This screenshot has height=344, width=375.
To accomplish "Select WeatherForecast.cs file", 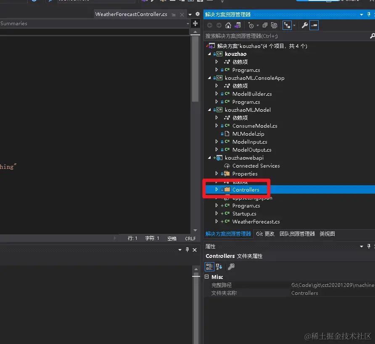I will pos(256,222).
